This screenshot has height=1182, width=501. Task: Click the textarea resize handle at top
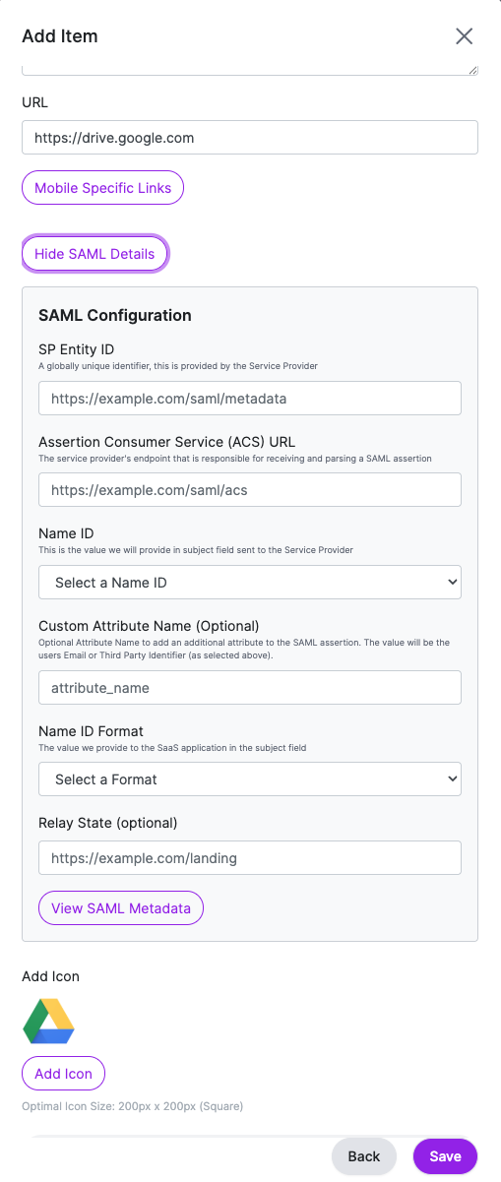point(473,71)
